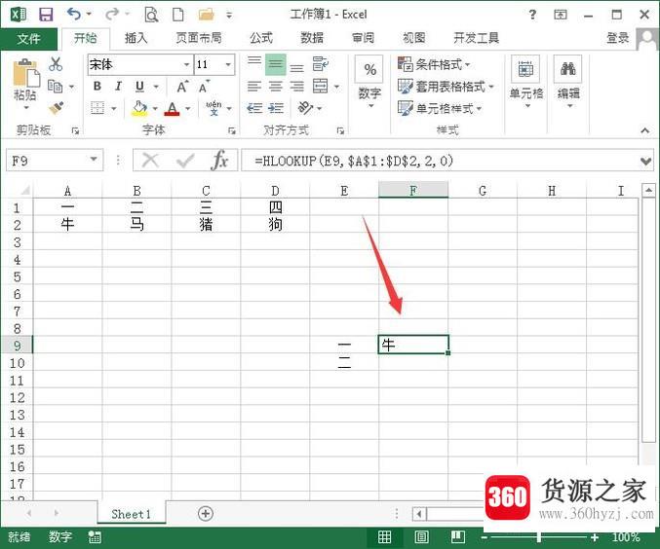
Task: Decrease indent icon
Action: pos(254,108)
